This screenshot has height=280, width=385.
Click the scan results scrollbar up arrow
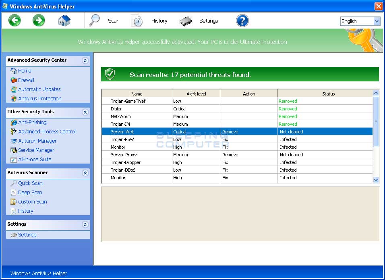376,93
